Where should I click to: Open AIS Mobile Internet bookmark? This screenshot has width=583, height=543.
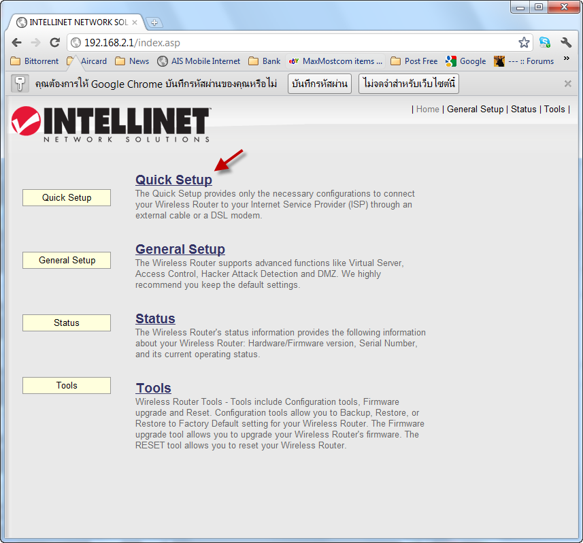(x=199, y=61)
